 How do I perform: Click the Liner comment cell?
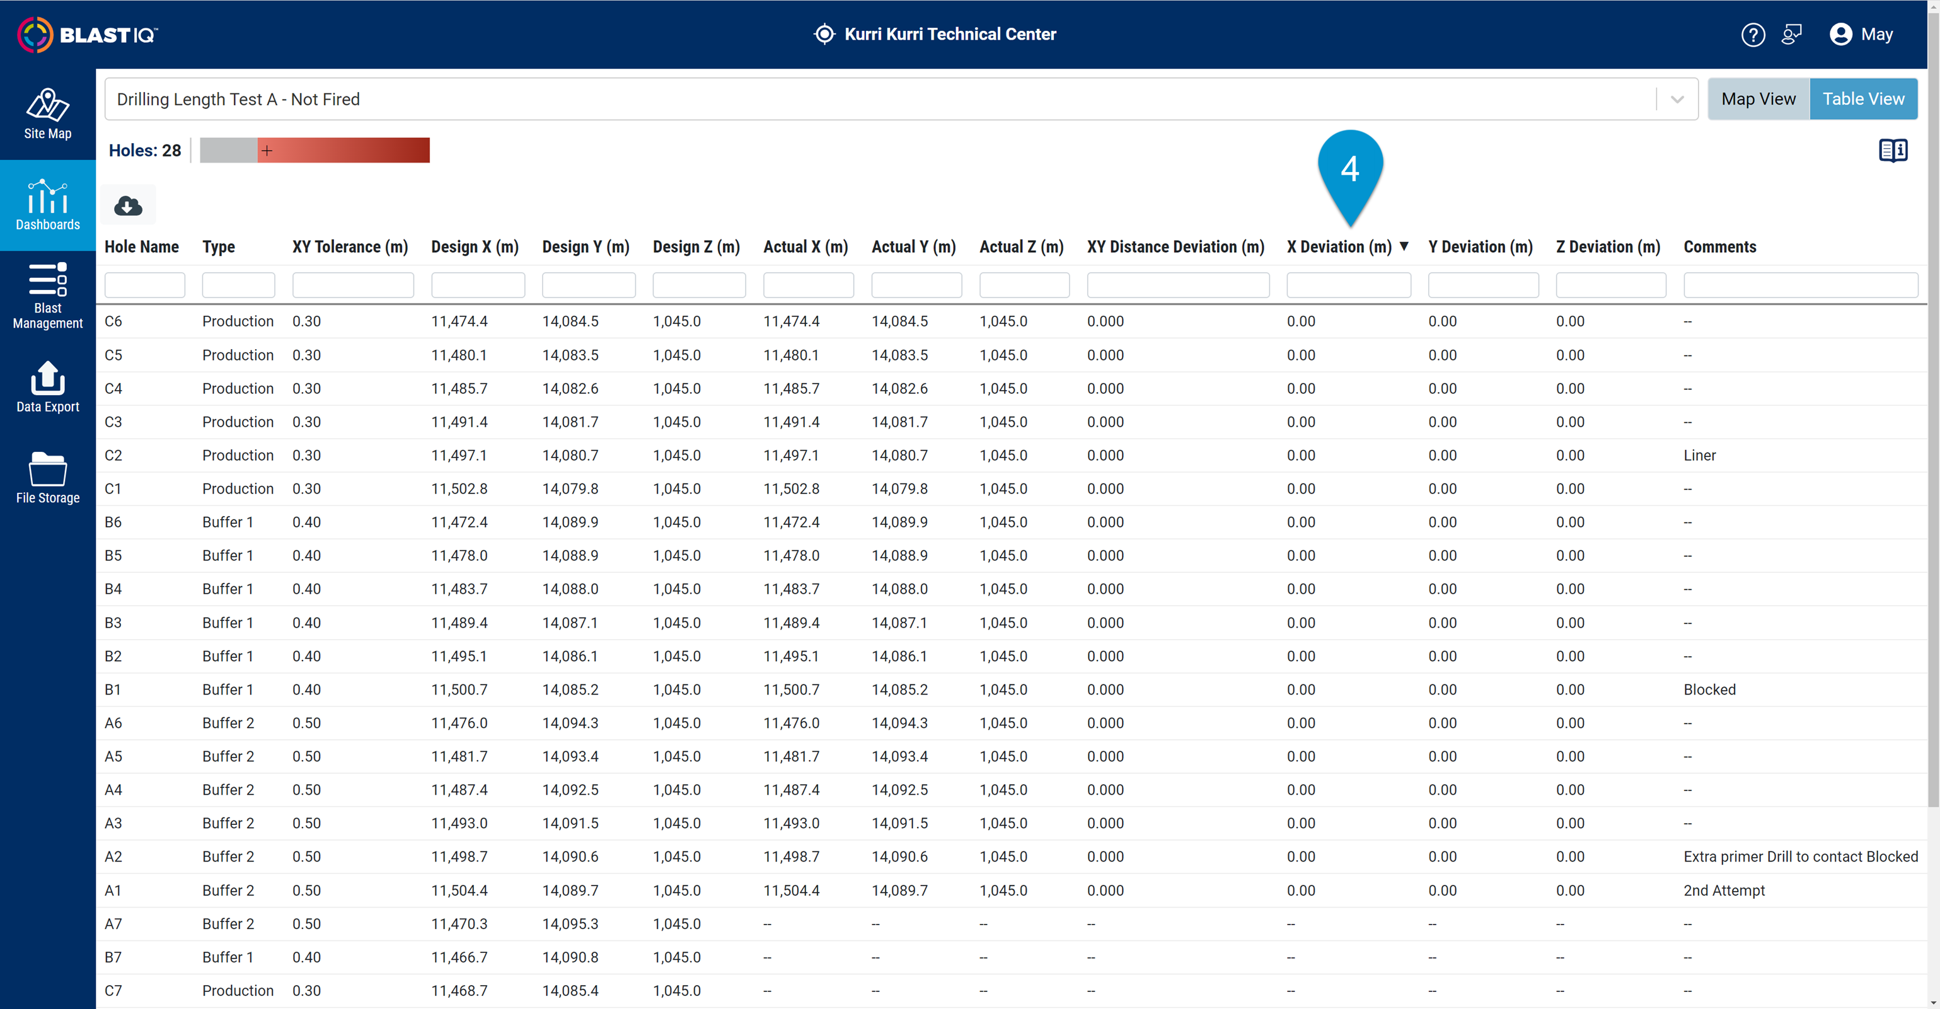(x=1700, y=456)
